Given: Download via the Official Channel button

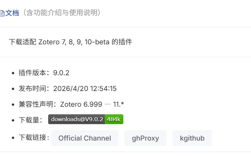Looking at the screenshot, I should click(x=85, y=138).
